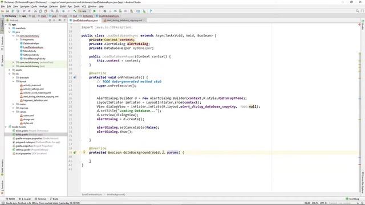365x205 pixels.
Task: Click the Paste toolbar icon
Action: click(46, 11)
